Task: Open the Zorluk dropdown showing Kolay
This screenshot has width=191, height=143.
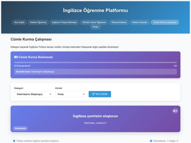Action: click(x=70, y=94)
